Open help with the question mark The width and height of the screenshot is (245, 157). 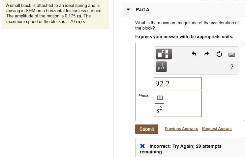[232, 67]
